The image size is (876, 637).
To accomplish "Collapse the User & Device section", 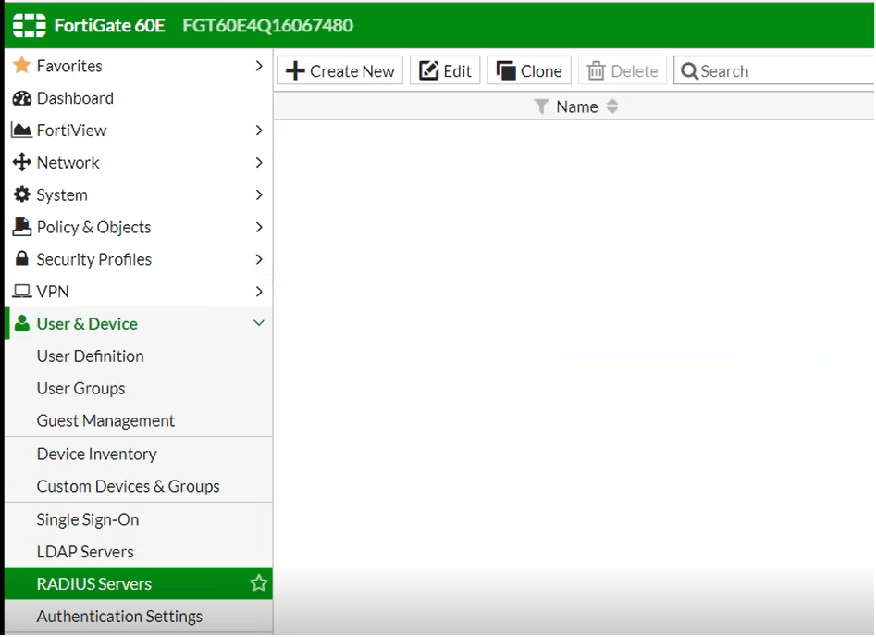I will coord(259,324).
